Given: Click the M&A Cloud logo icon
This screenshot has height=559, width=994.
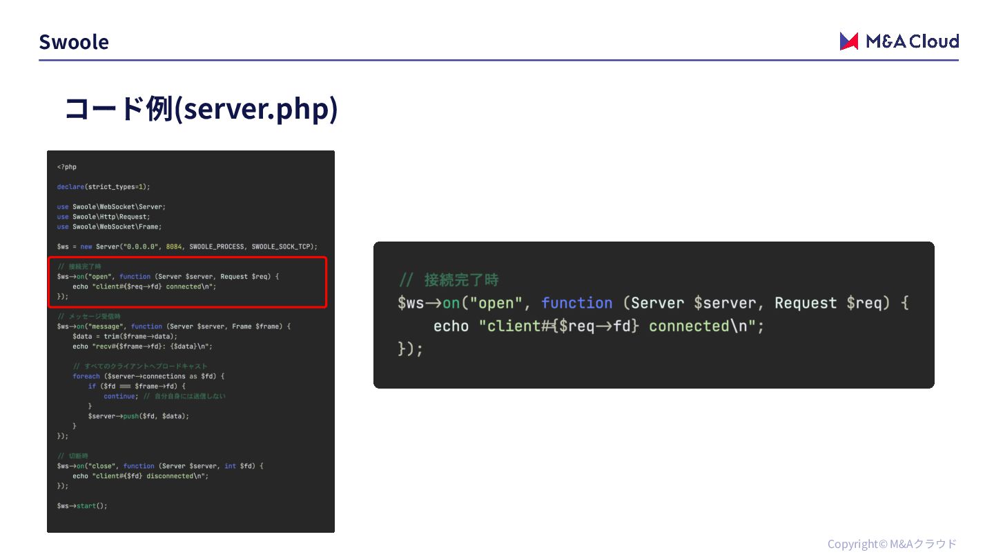Looking at the screenshot, I should (x=848, y=41).
